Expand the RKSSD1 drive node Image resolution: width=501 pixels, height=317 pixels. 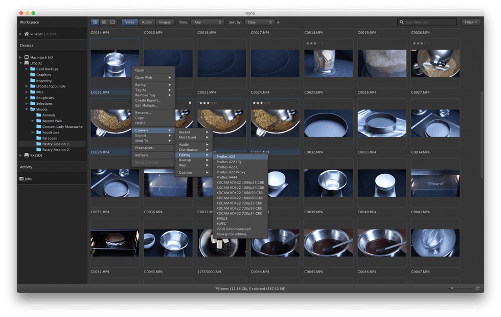(x=20, y=155)
